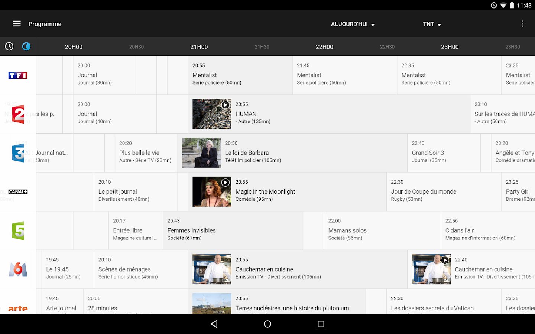Jump to the 22H30 time marker

[x=387, y=47]
